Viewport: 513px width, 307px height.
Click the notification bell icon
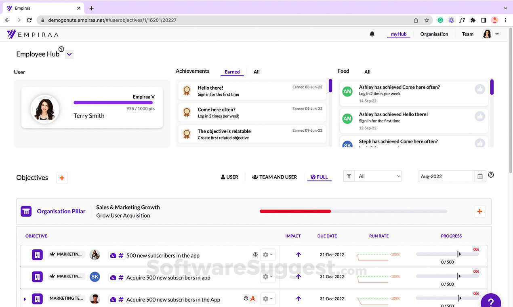click(372, 34)
